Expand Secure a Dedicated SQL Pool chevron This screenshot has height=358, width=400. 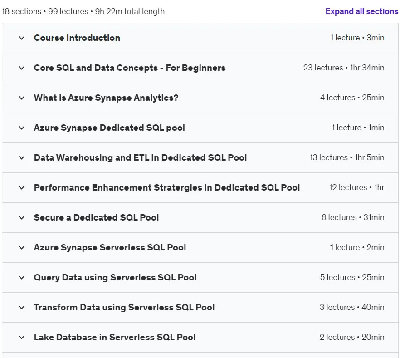click(x=22, y=218)
